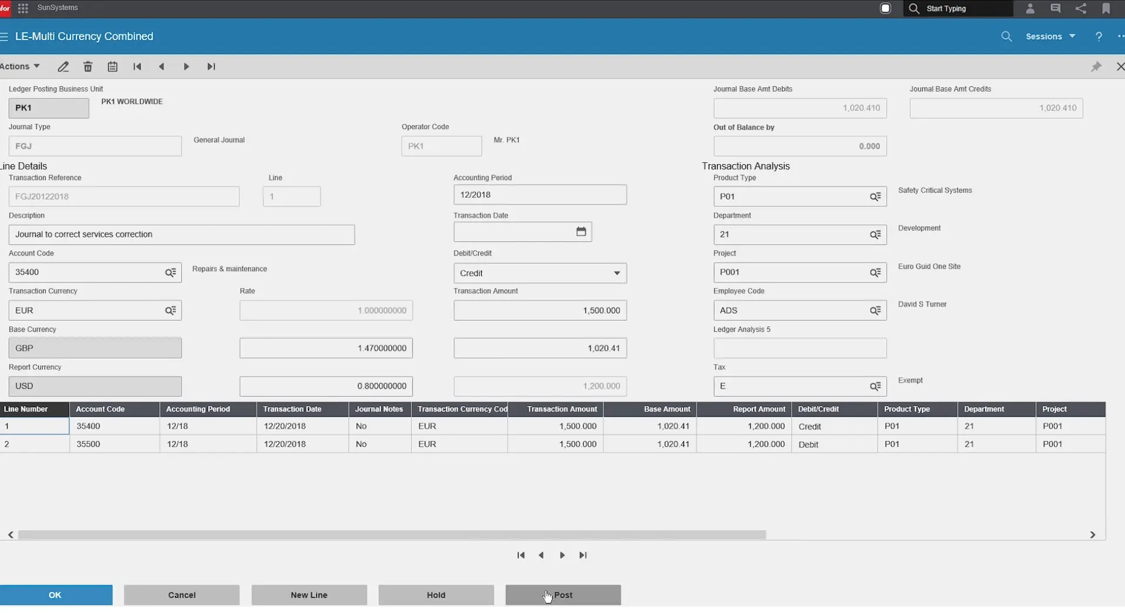This screenshot has width=1125, height=613.
Task: Click the Line Number header
Action: [35, 410]
